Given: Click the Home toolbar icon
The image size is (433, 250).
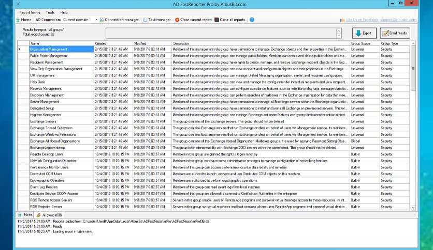Looking at the screenshot, I should pos(23,20).
